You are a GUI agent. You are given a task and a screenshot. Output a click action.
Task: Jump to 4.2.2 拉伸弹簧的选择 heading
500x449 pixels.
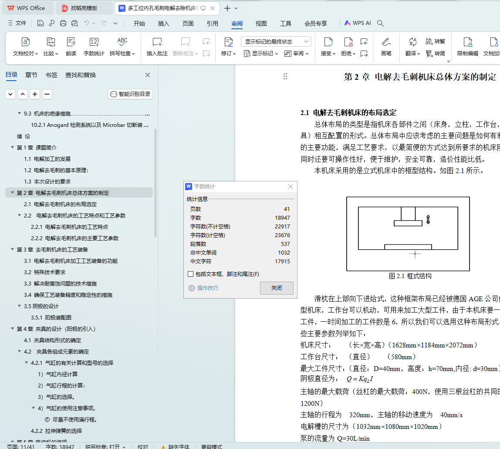[x=57, y=431]
